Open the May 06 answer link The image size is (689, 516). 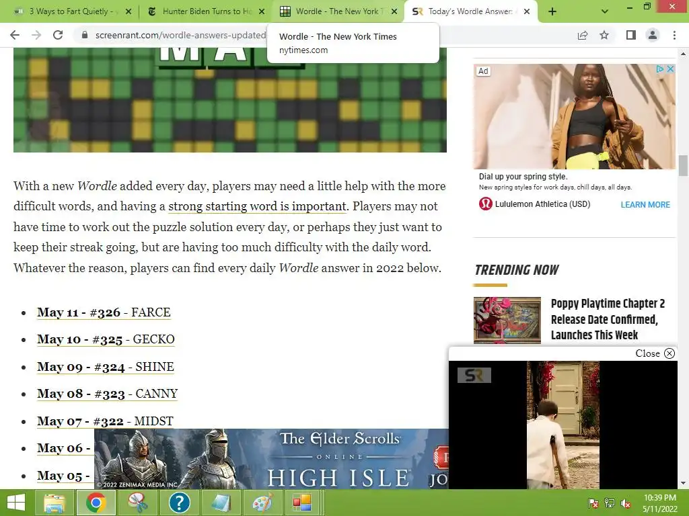pyautogui.click(x=64, y=448)
